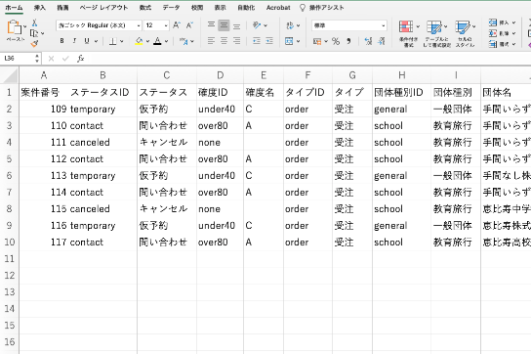The width and height of the screenshot is (531, 354).
Task: Increase font size with large A icon
Action: point(177,25)
